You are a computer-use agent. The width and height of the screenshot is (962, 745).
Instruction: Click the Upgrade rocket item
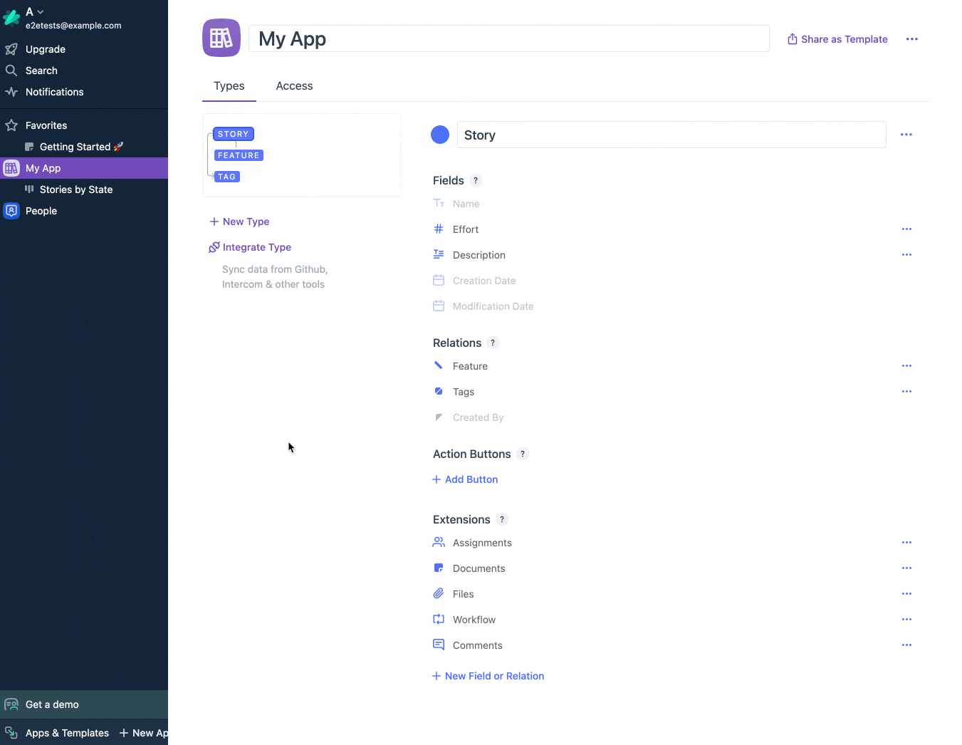pyautogui.click(x=45, y=49)
